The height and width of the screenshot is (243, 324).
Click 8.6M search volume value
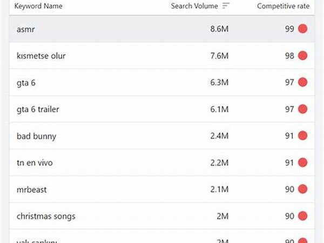(x=219, y=29)
